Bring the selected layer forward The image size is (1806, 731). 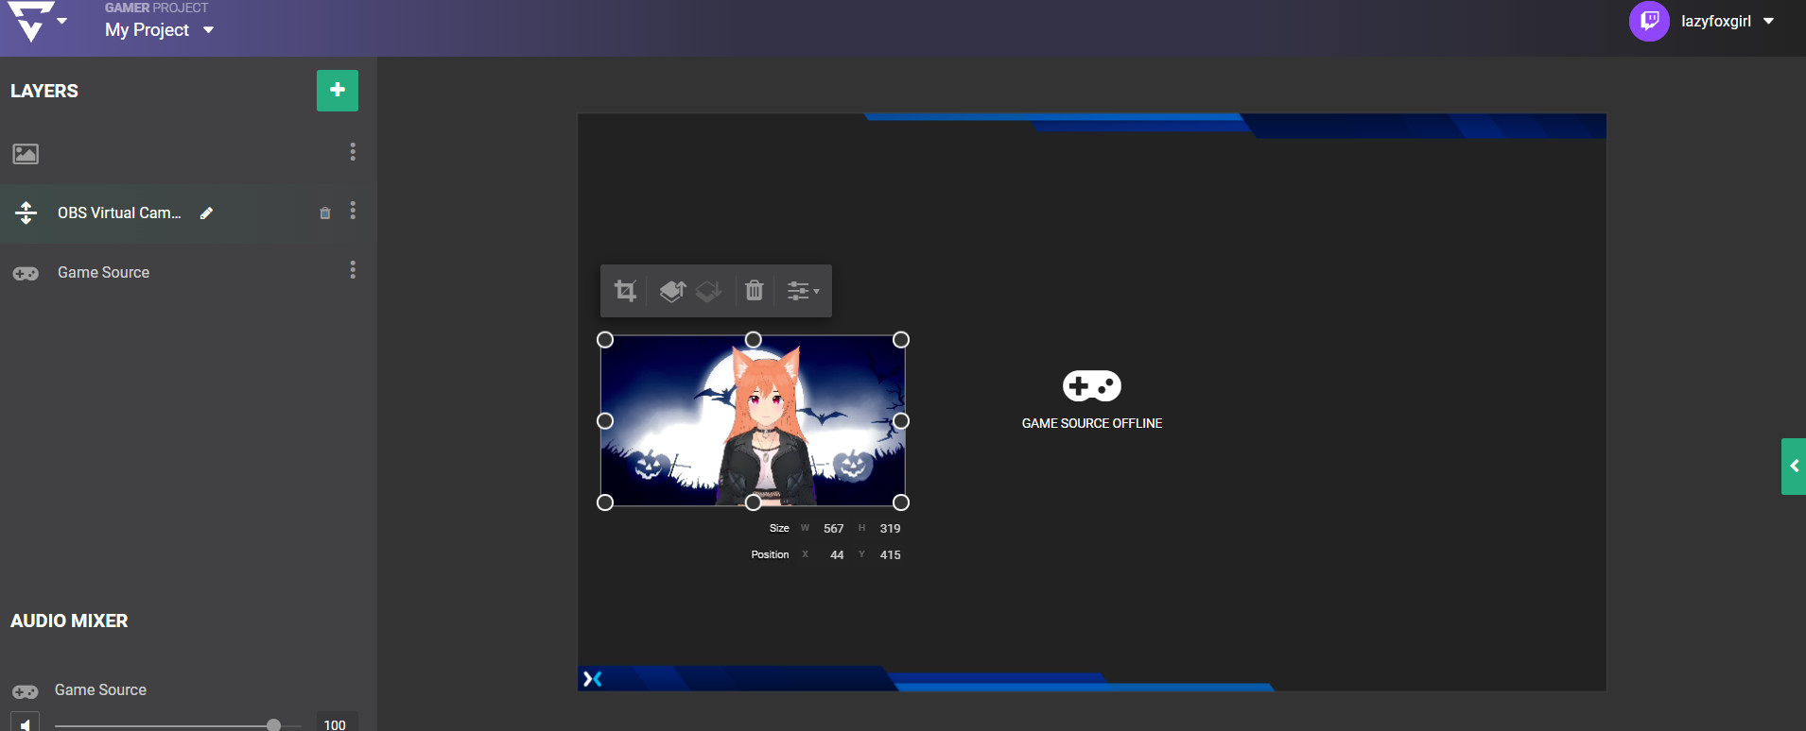point(672,291)
